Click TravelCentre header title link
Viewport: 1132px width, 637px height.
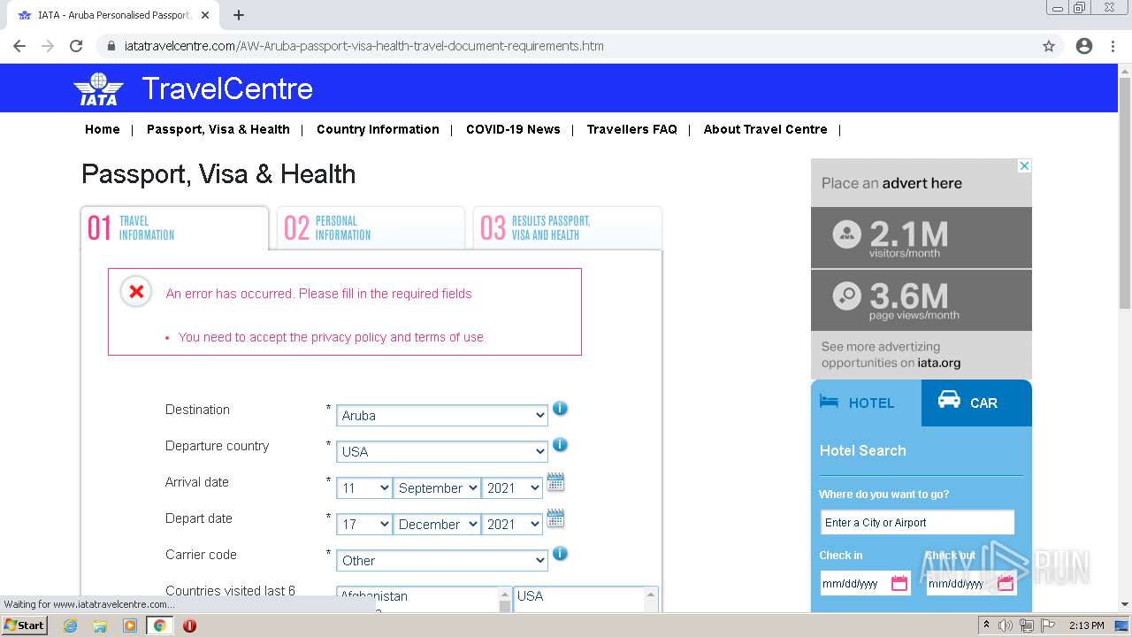(x=227, y=89)
